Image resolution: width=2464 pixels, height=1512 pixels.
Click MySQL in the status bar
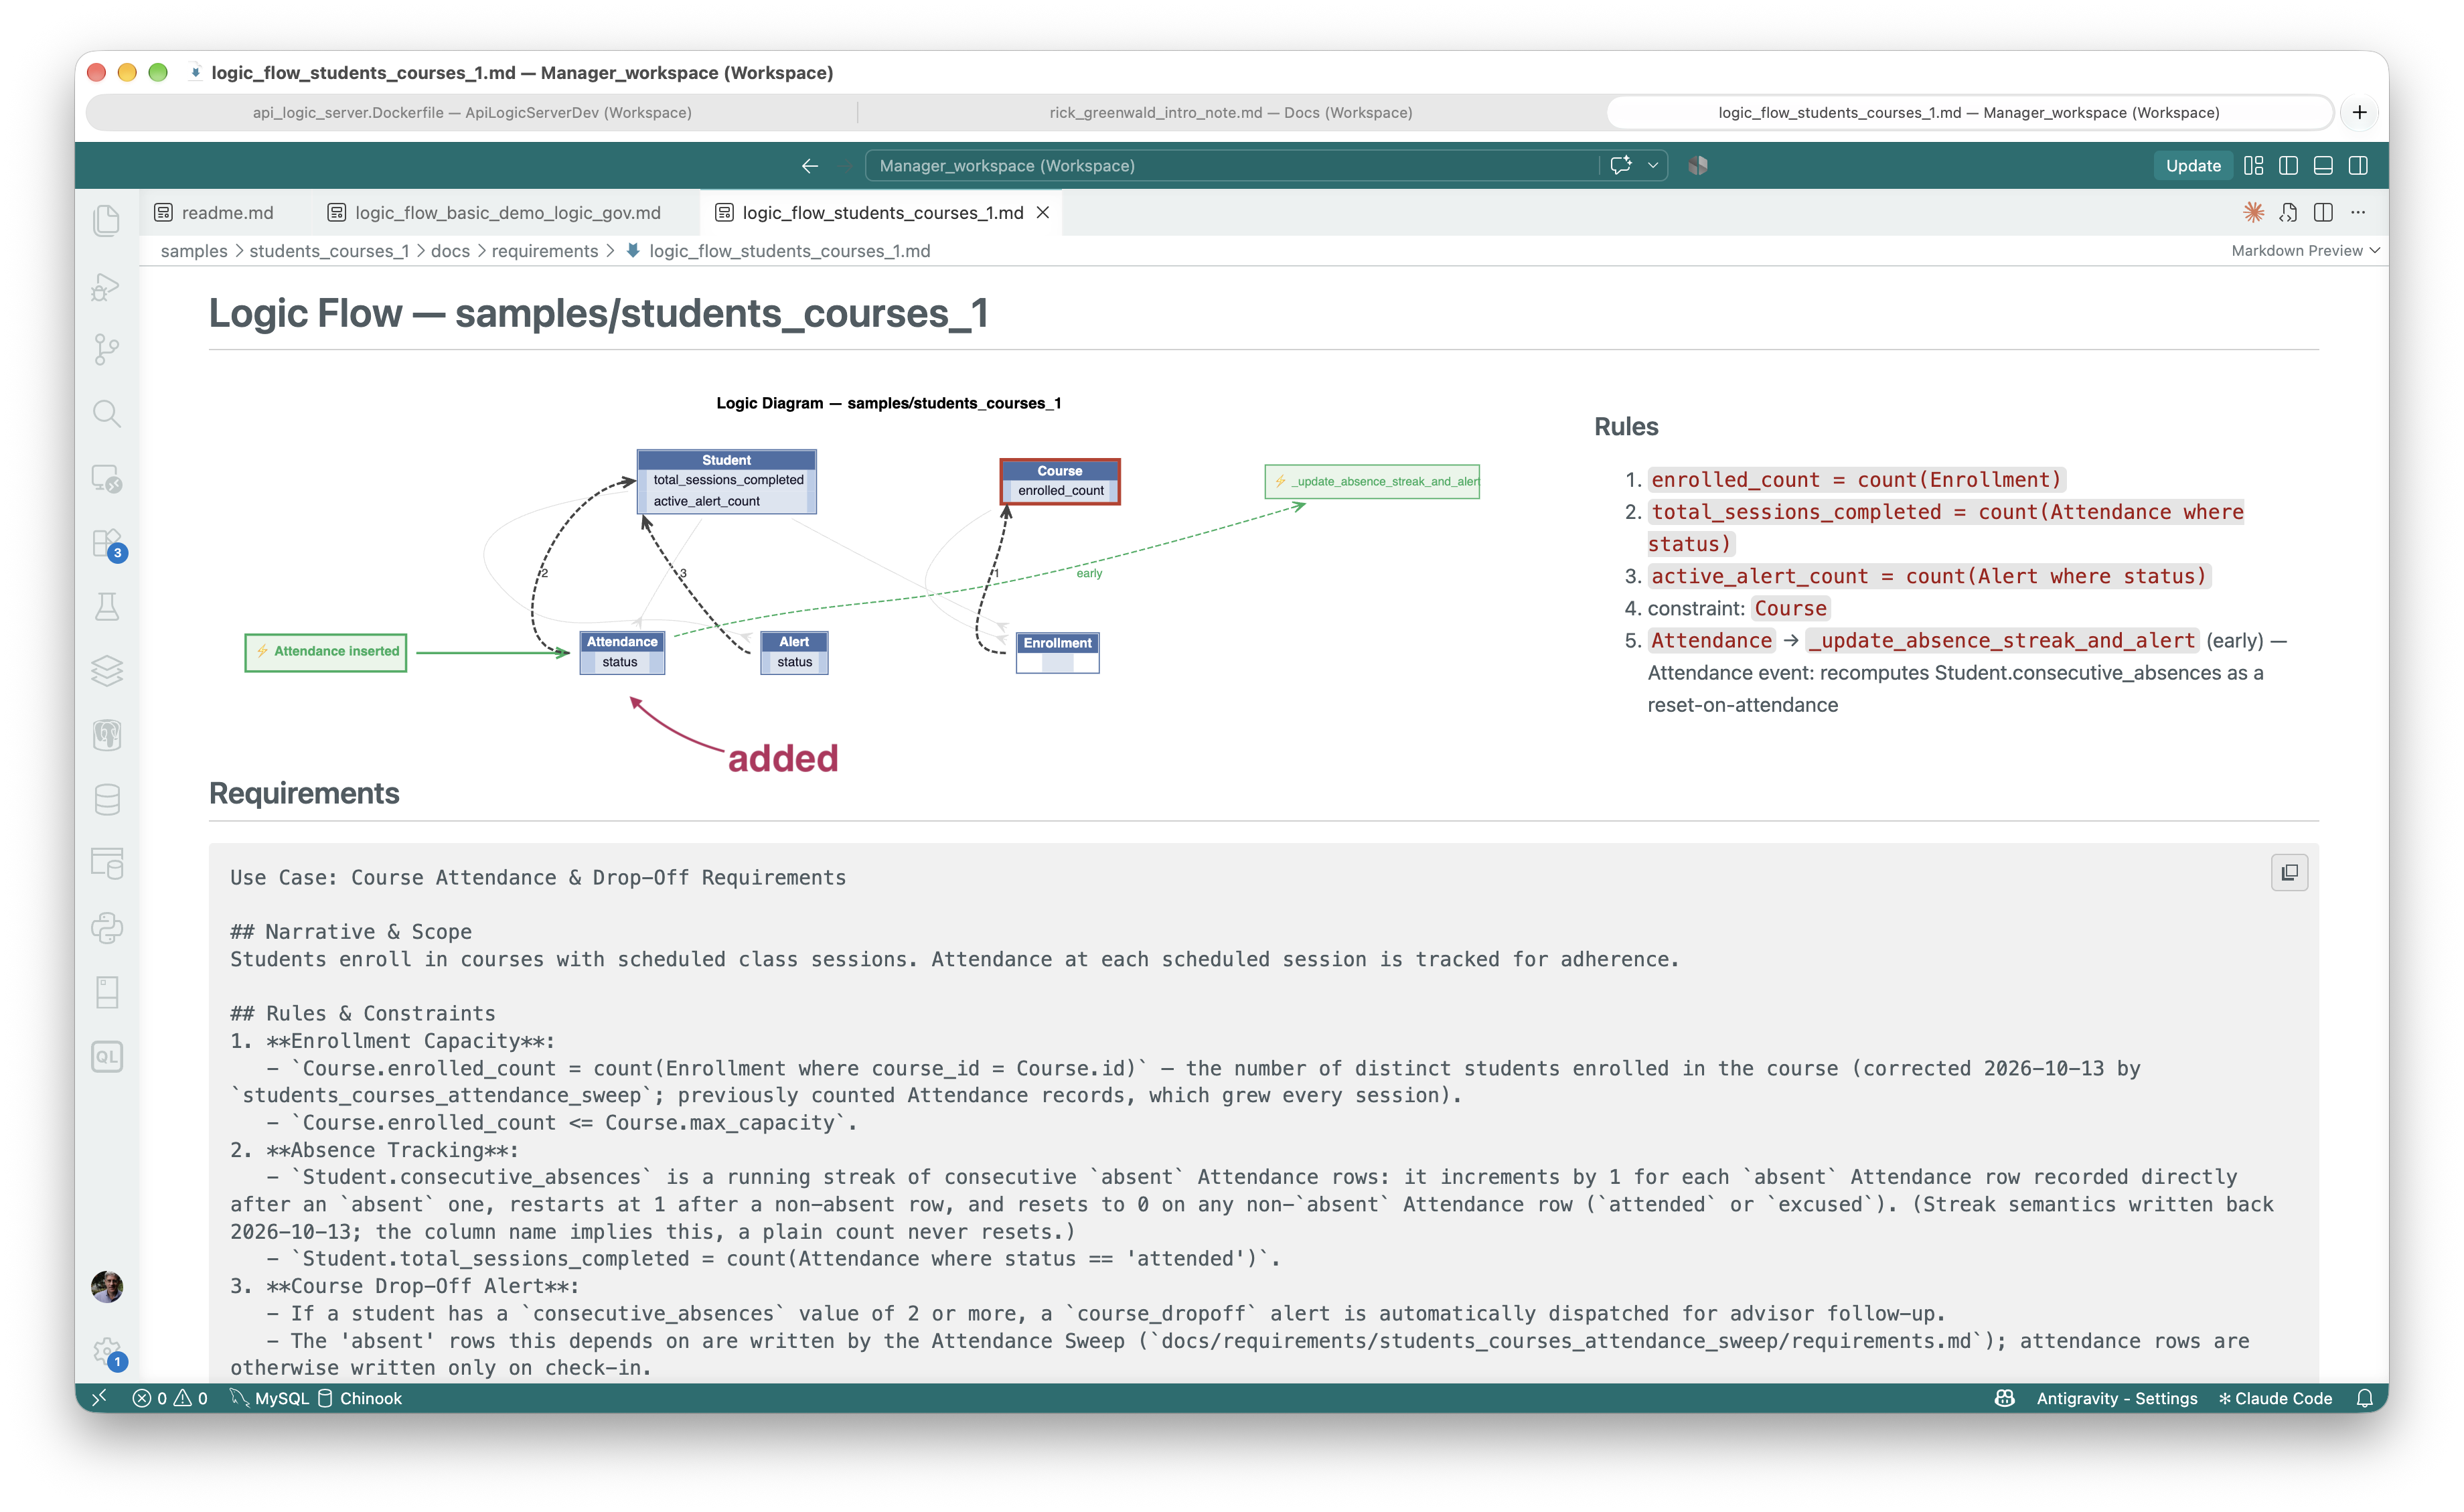coord(270,1398)
